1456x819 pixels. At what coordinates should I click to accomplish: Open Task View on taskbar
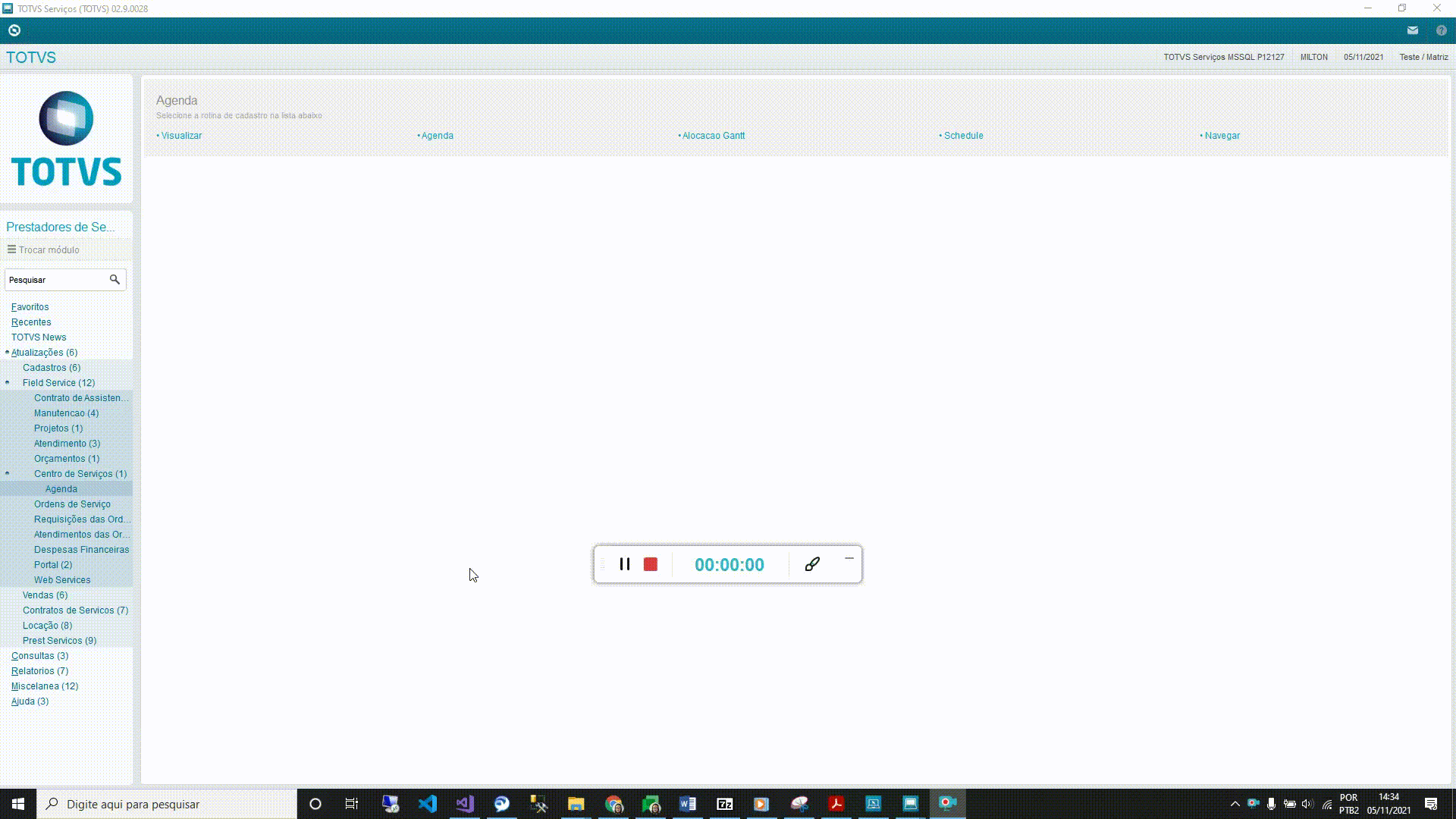(352, 804)
